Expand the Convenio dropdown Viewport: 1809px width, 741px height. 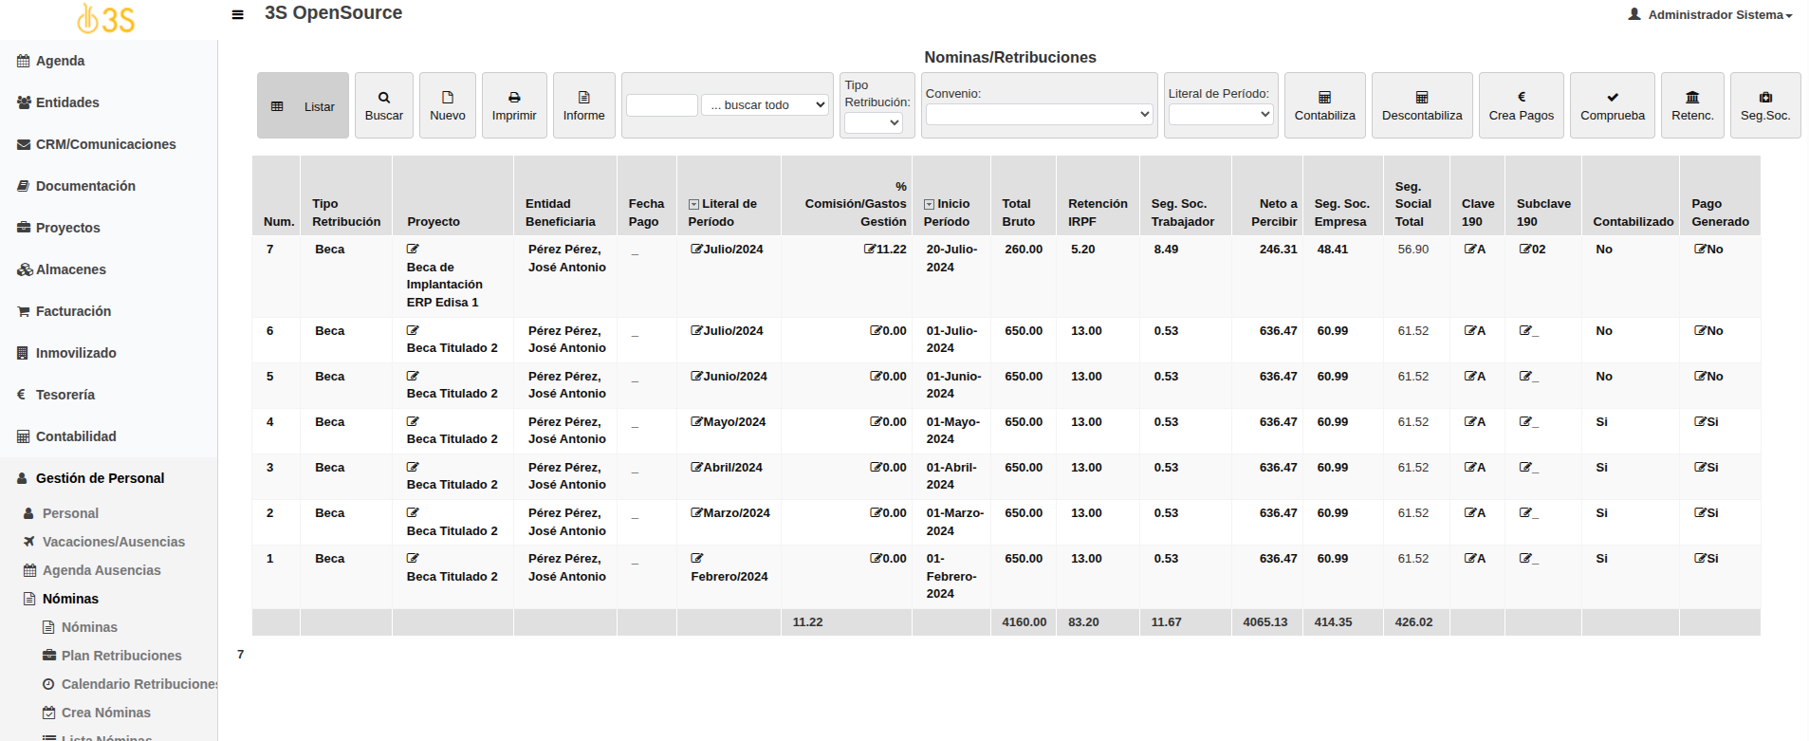1039,114
